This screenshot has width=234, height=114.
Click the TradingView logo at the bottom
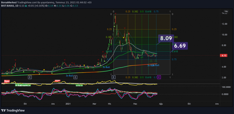point(13,111)
